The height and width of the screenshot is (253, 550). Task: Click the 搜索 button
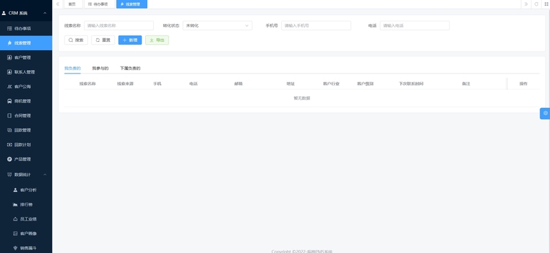coord(76,40)
